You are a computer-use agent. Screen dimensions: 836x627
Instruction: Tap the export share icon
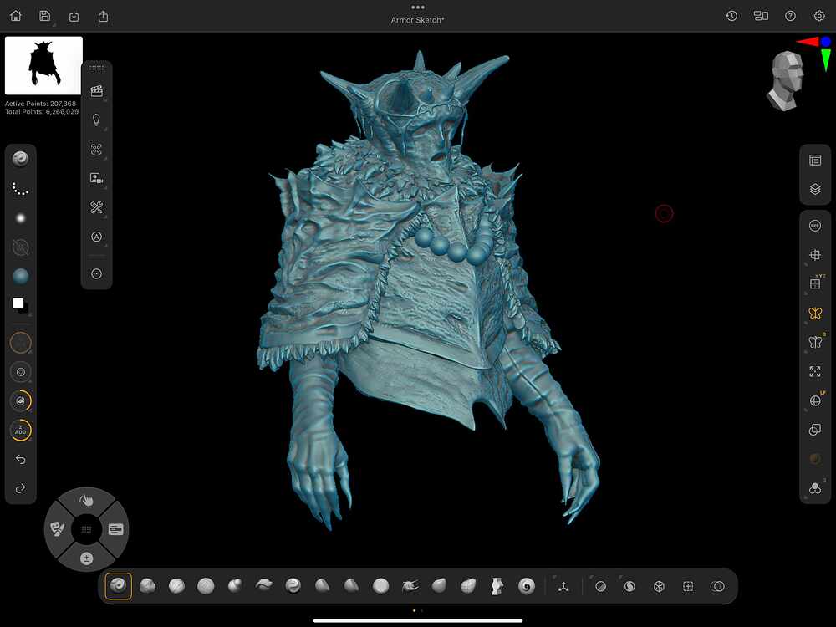[104, 17]
